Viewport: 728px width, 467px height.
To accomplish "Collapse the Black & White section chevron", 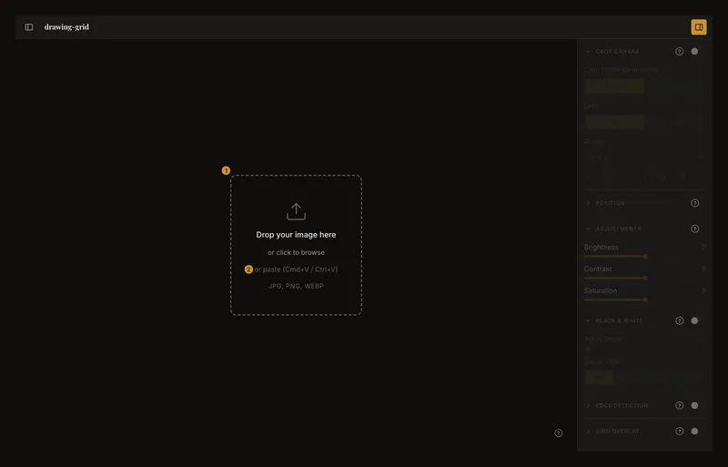I will [588, 320].
